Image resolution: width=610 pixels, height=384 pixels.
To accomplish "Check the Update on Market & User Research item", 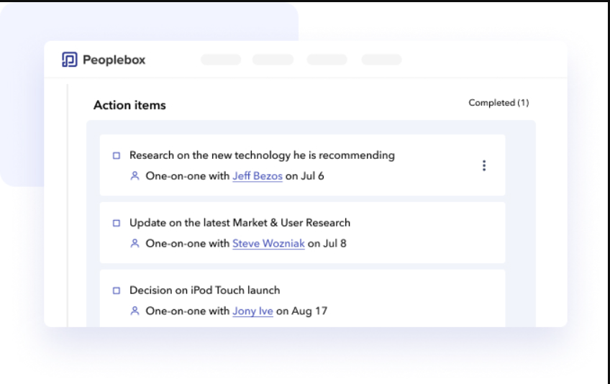I will [x=117, y=223].
